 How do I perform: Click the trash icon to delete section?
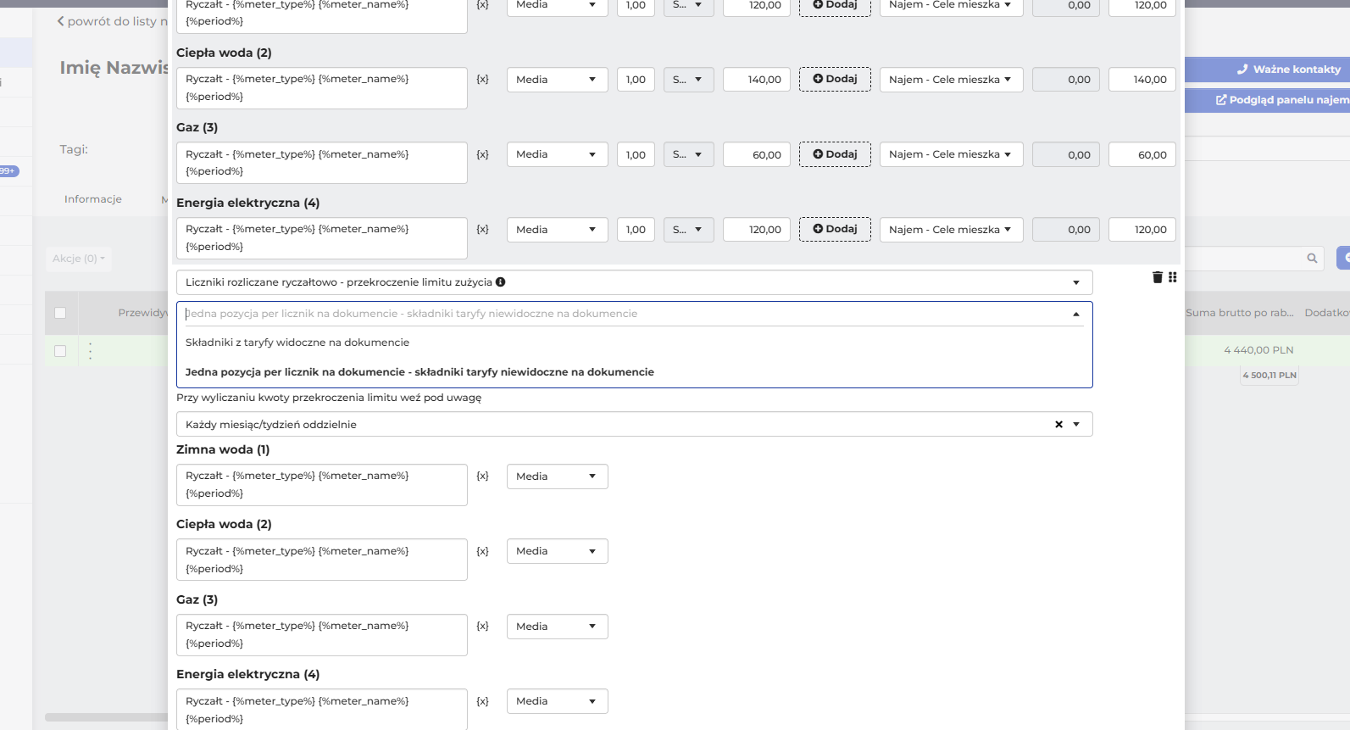(x=1158, y=277)
